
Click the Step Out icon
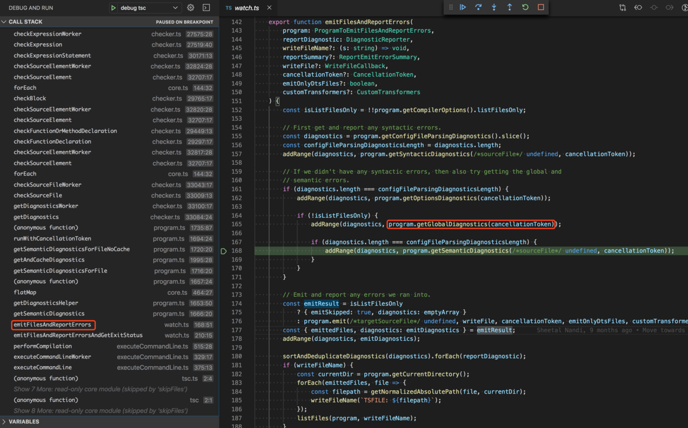[509, 7]
